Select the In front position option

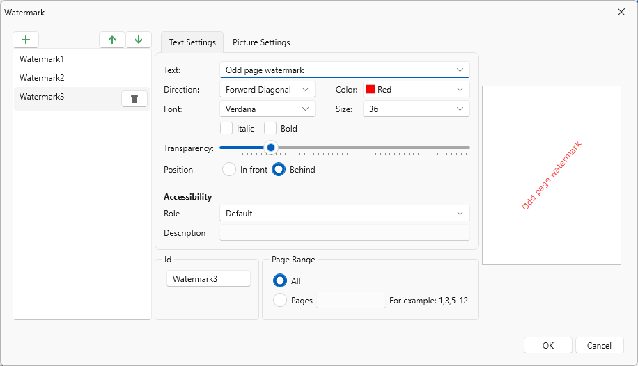(x=229, y=169)
